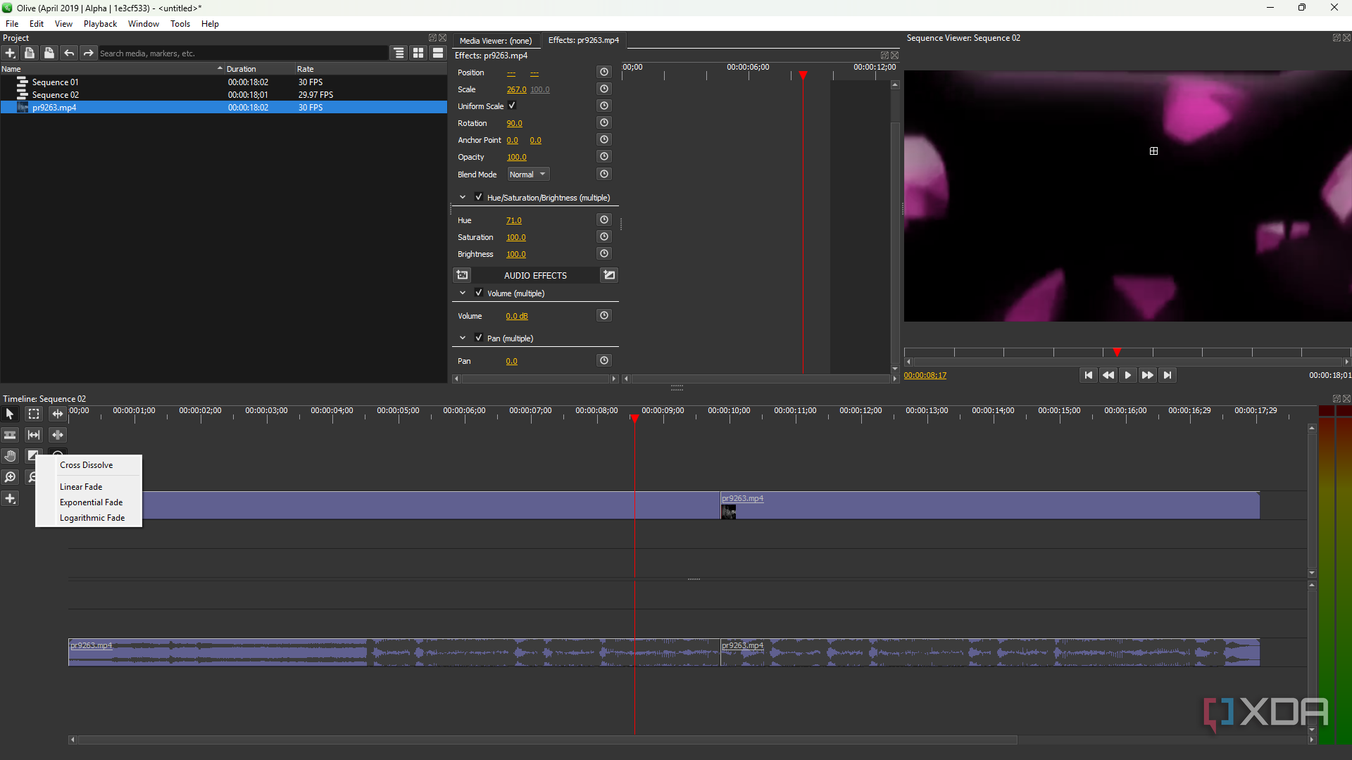Image resolution: width=1352 pixels, height=760 pixels.
Task: Click the Rotation value 90.0
Action: [x=514, y=123]
